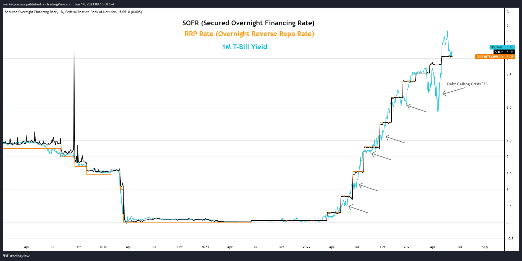Click the TradingView logo in the footer

pos(16,256)
